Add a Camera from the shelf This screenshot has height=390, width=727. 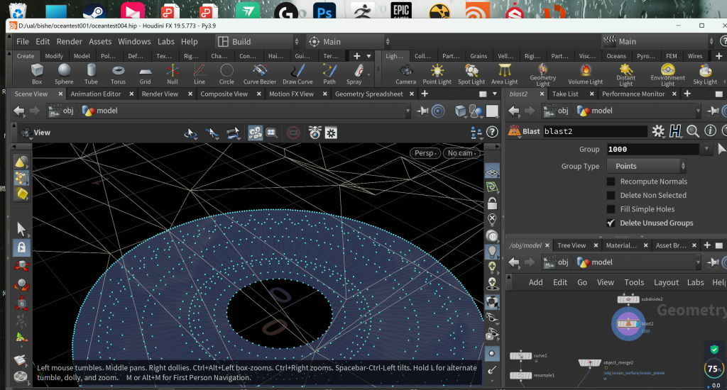(x=405, y=74)
